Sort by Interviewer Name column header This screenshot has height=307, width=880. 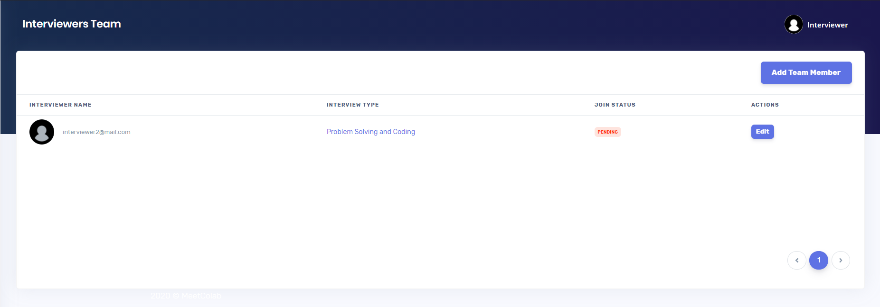[60, 105]
